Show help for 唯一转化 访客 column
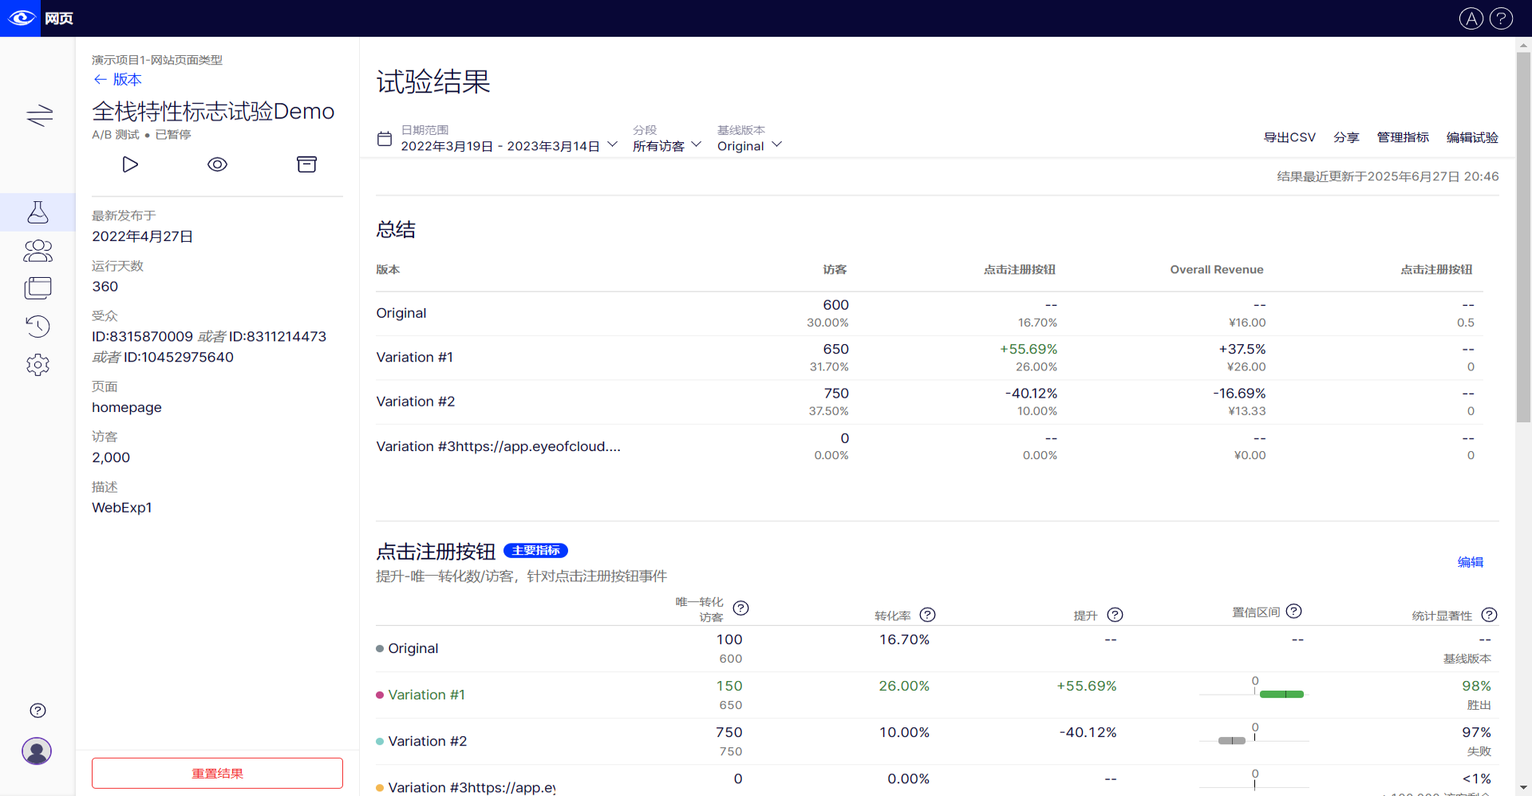The height and width of the screenshot is (796, 1532). pos(740,608)
